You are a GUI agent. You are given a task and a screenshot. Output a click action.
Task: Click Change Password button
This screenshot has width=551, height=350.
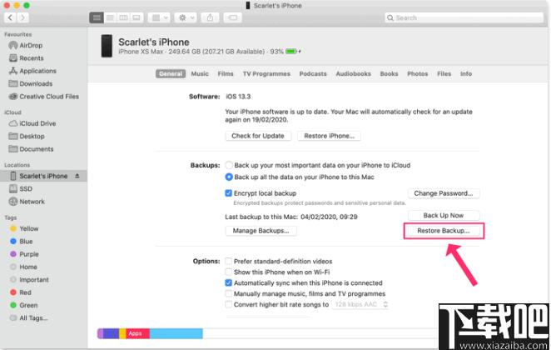pyautogui.click(x=444, y=193)
